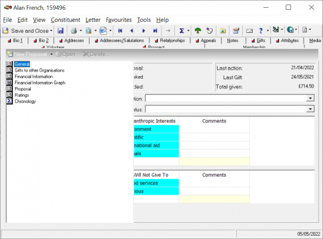Viewport: 323px width, 239px height.
Task: Open the upper combo box dropdown arrow
Action: click(310, 98)
